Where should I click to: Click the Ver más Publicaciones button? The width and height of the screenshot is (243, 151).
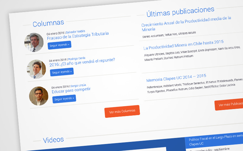pyautogui.click(x=229, y=104)
